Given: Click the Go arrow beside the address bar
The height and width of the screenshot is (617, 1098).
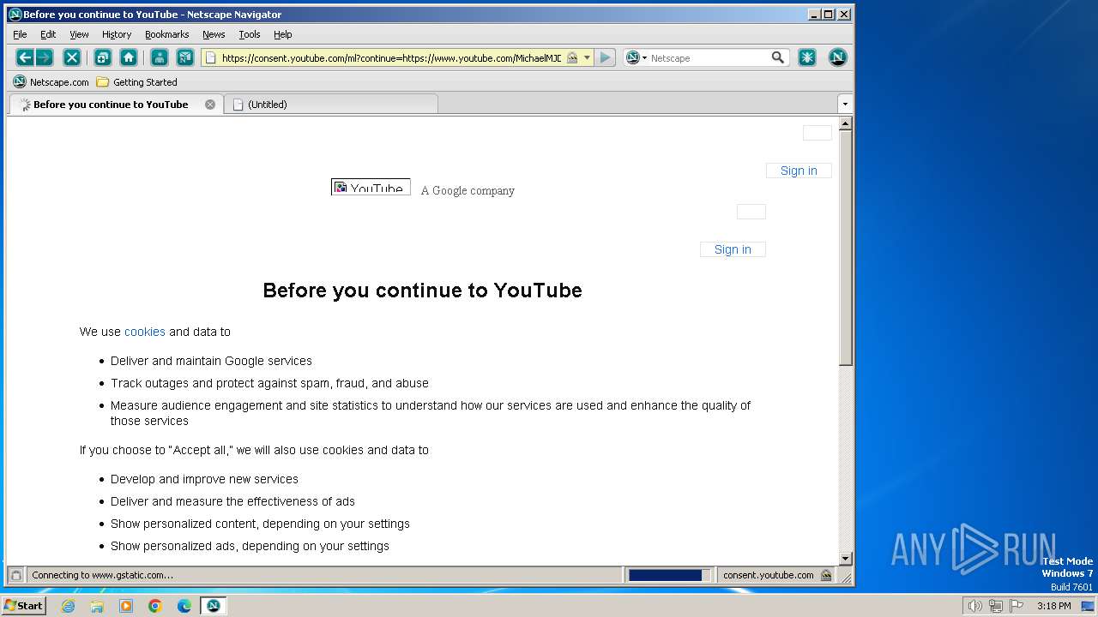Looking at the screenshot, I should [606, 57].
